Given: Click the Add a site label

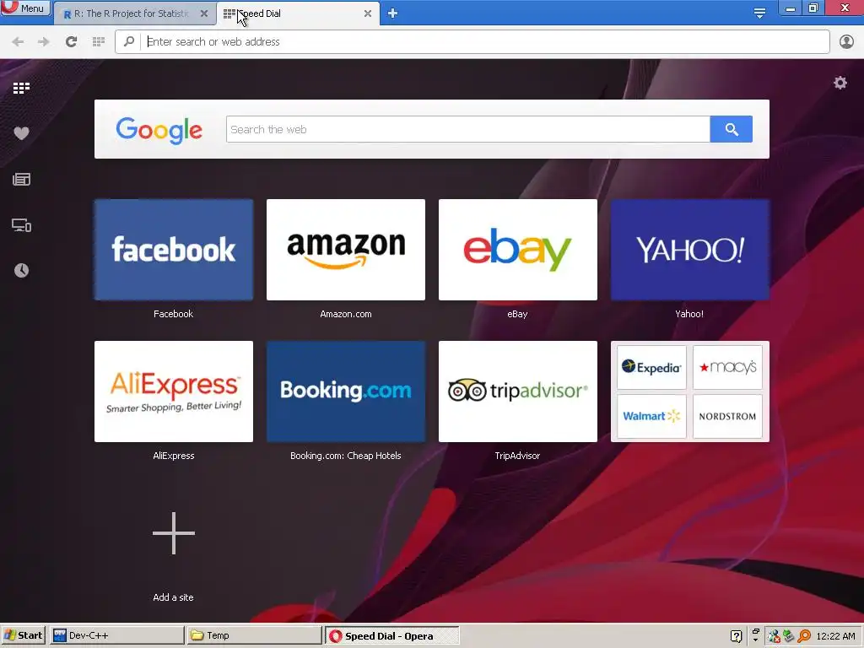Looking at the screenshot, I should point(173,597).
